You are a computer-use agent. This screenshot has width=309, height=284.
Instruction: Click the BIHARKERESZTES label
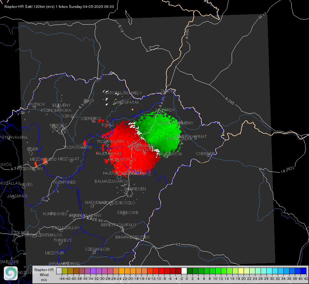coord(133,237)
